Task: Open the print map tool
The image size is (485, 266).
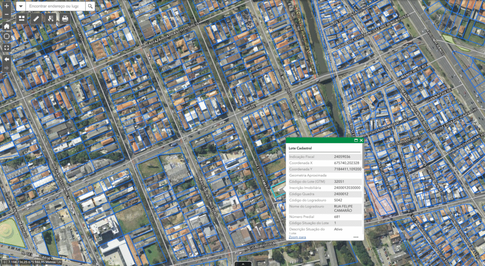Action: (x=65, y=18)
